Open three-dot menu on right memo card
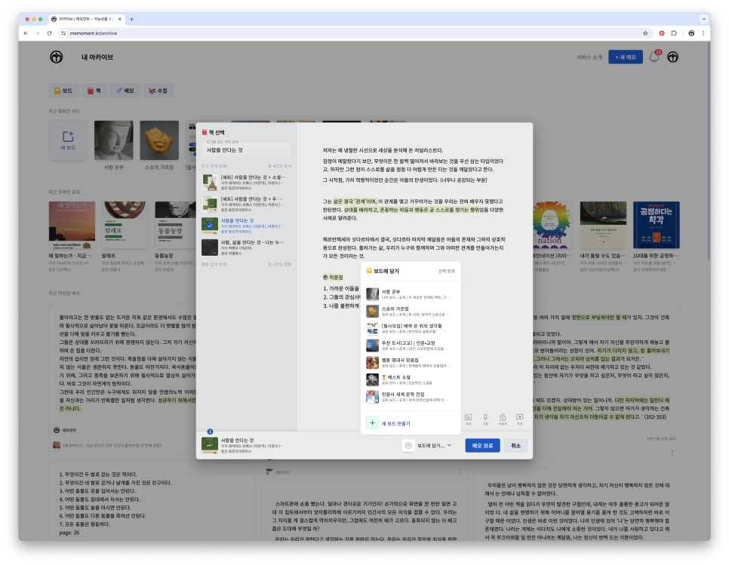Screen dimensions: 729x565 [x=672, y=453]
